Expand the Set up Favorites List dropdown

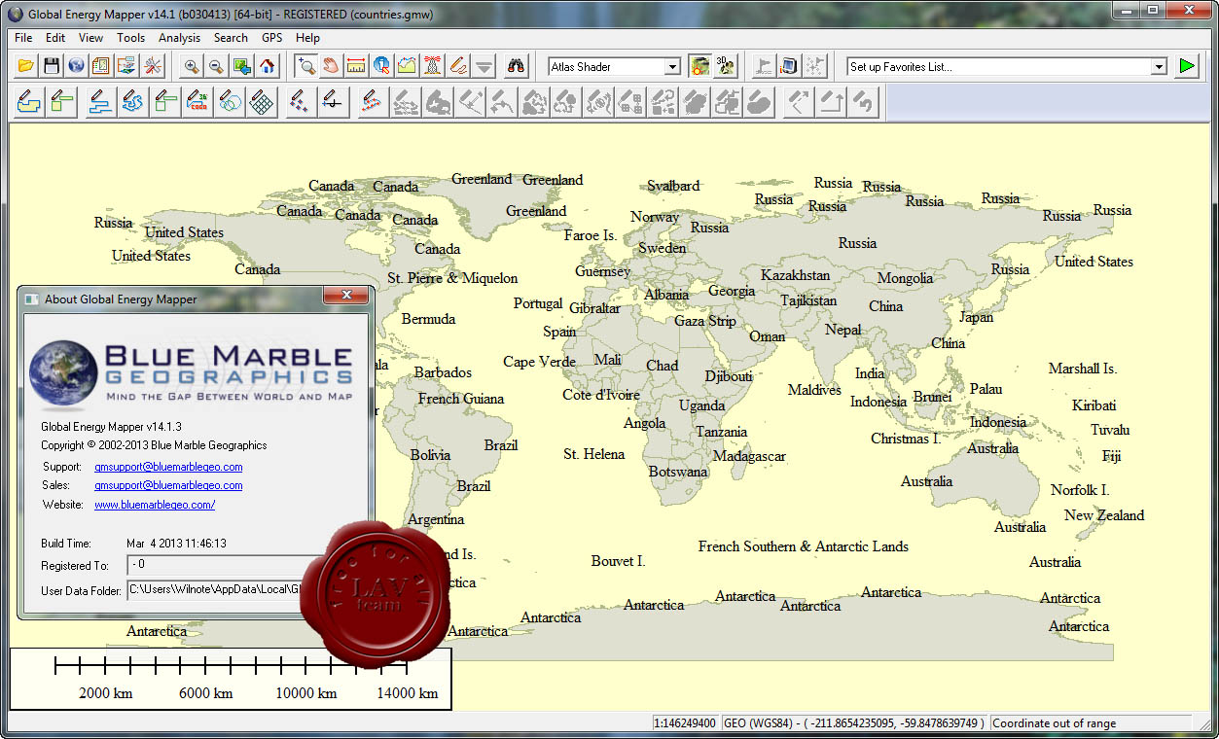[x=1158, y=67]
